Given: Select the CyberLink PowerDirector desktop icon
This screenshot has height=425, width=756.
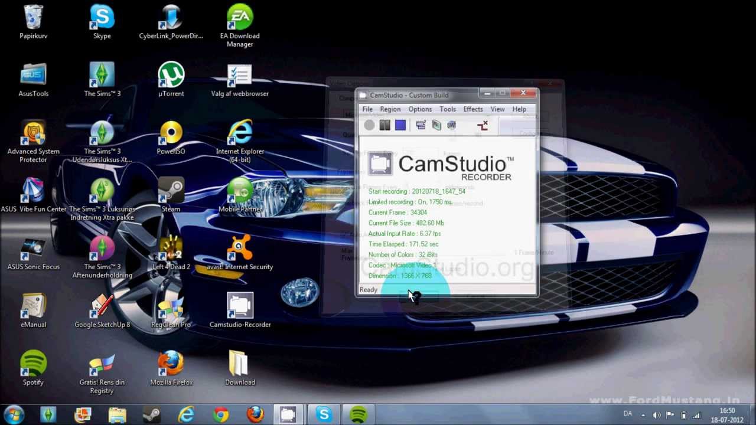Looking at the screenshot, I should click(x=171, y=22).
